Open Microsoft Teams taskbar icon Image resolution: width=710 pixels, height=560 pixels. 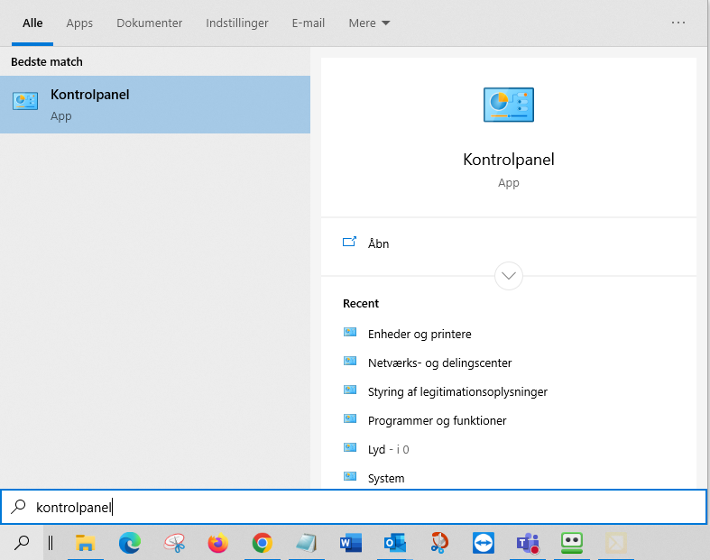(x=528, y=543)
